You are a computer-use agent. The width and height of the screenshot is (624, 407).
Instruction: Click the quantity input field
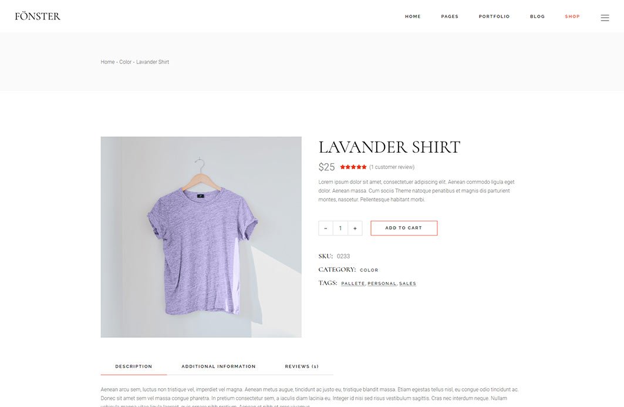tap(340, 228)
